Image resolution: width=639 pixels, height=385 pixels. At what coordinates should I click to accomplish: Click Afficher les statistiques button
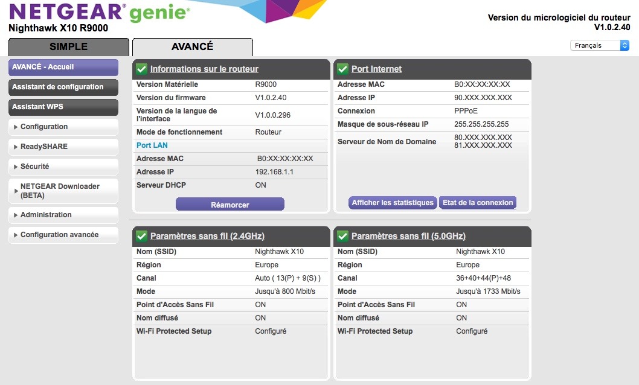tap(393, 203)
